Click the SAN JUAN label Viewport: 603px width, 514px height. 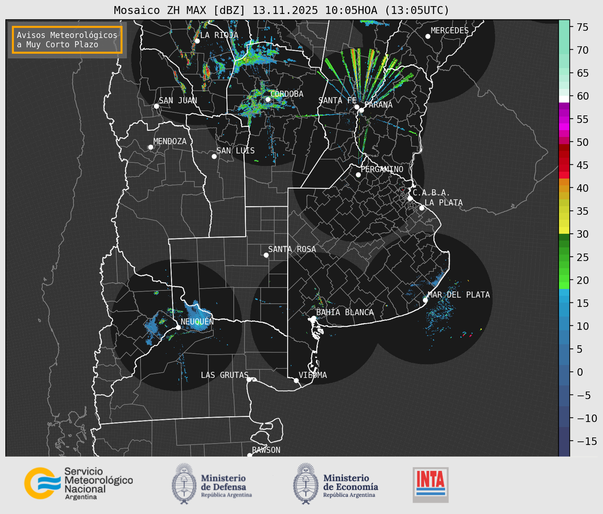coord(178,100)
